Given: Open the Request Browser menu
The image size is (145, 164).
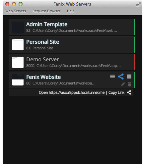Looking at the screenshot, I should (46, 11).
